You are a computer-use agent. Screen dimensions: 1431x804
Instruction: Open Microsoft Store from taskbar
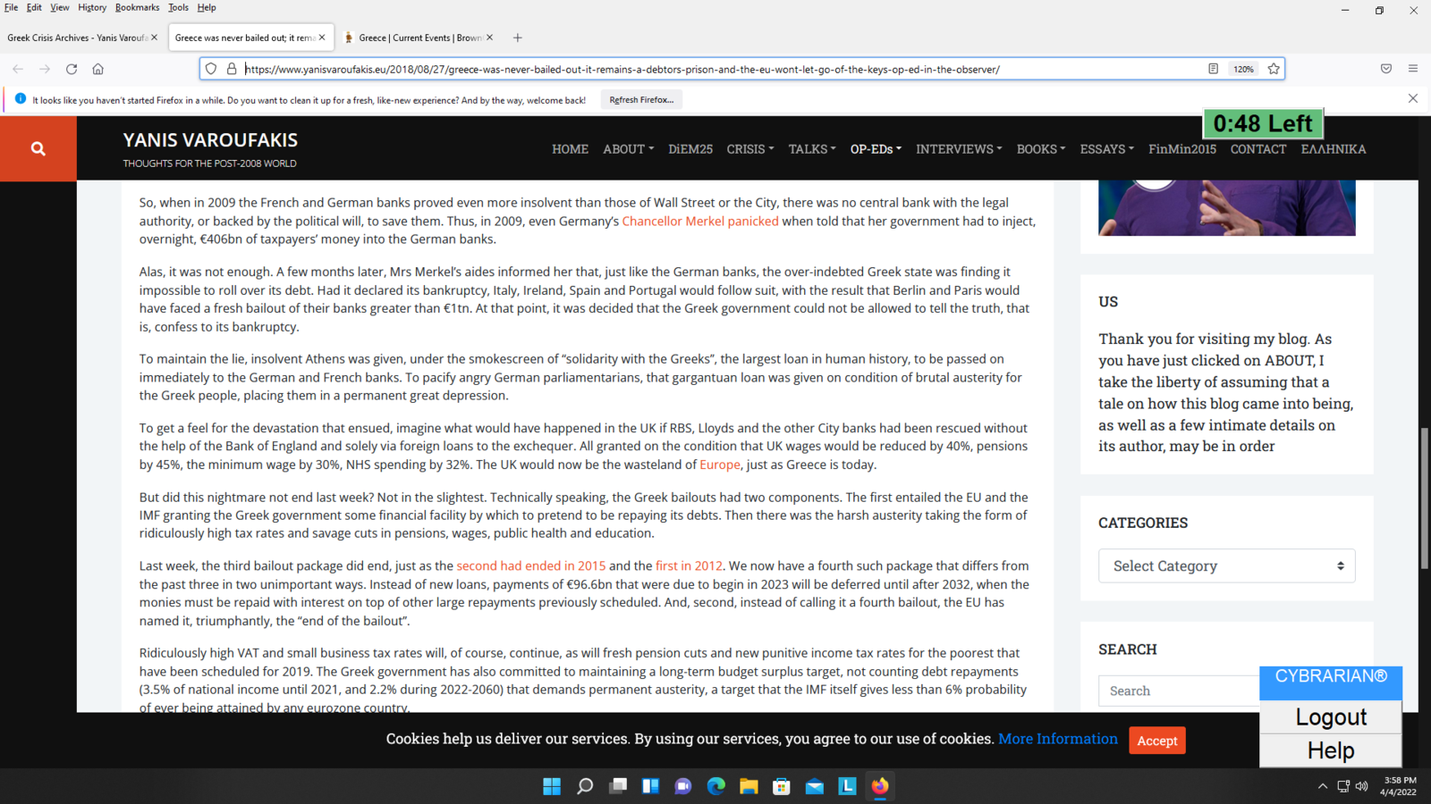click(x=782, y=786)
